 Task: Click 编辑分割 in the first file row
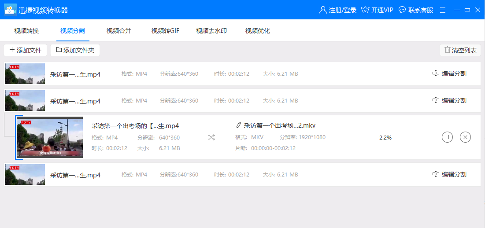[x=449, y=74]
